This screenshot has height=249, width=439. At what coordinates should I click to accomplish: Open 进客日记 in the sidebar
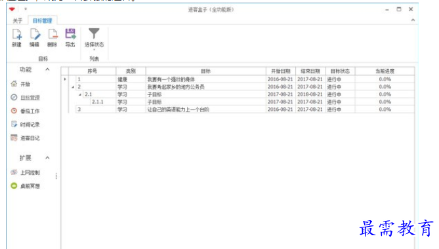(25, 138)
